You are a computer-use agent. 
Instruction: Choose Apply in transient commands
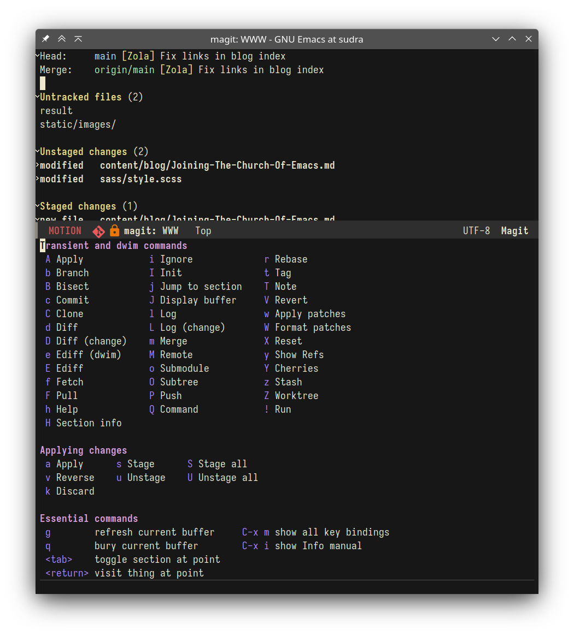point(69,259)
